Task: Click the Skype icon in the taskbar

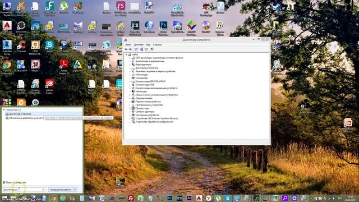Action: (228, 198)
